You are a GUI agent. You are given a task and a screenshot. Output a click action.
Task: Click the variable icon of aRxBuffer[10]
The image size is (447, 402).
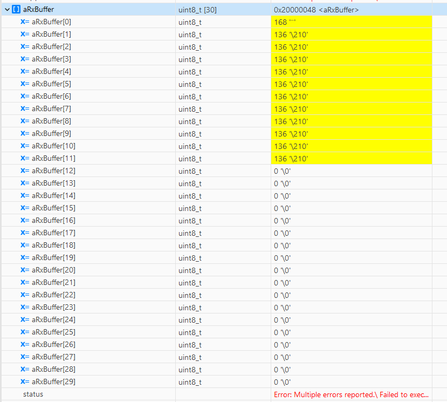(25, 146)
